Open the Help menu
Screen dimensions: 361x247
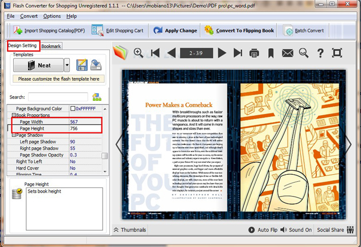click(72, 16)
